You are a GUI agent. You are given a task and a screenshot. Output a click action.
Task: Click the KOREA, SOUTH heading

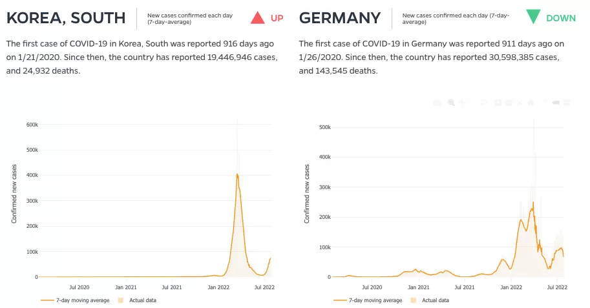tap(66, 18)
